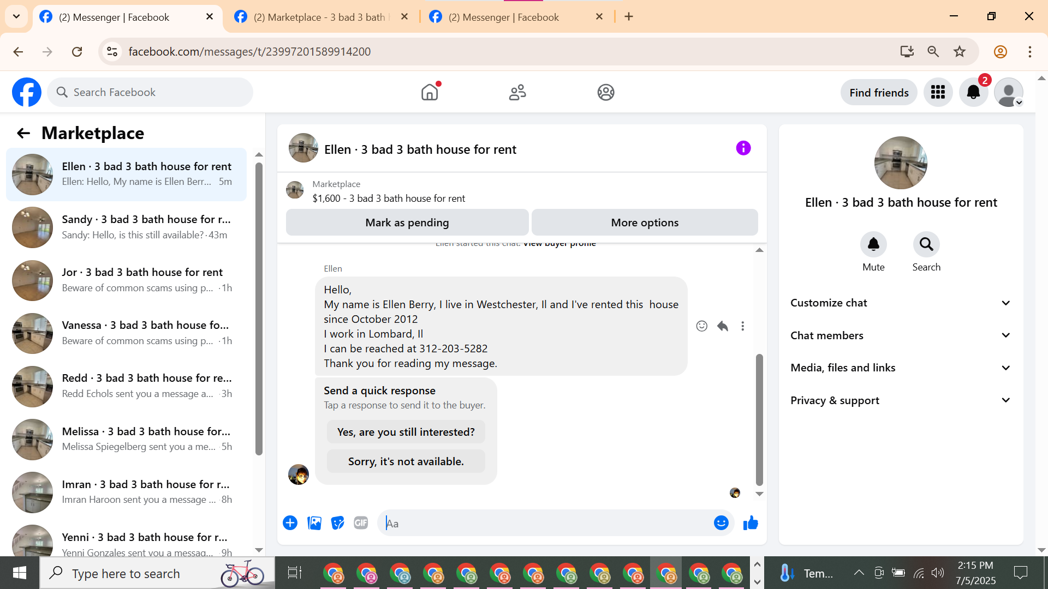The height and width of the screenshot is (589, 1048).
Task: Open the notifications bell with badge
Action: 973,93
